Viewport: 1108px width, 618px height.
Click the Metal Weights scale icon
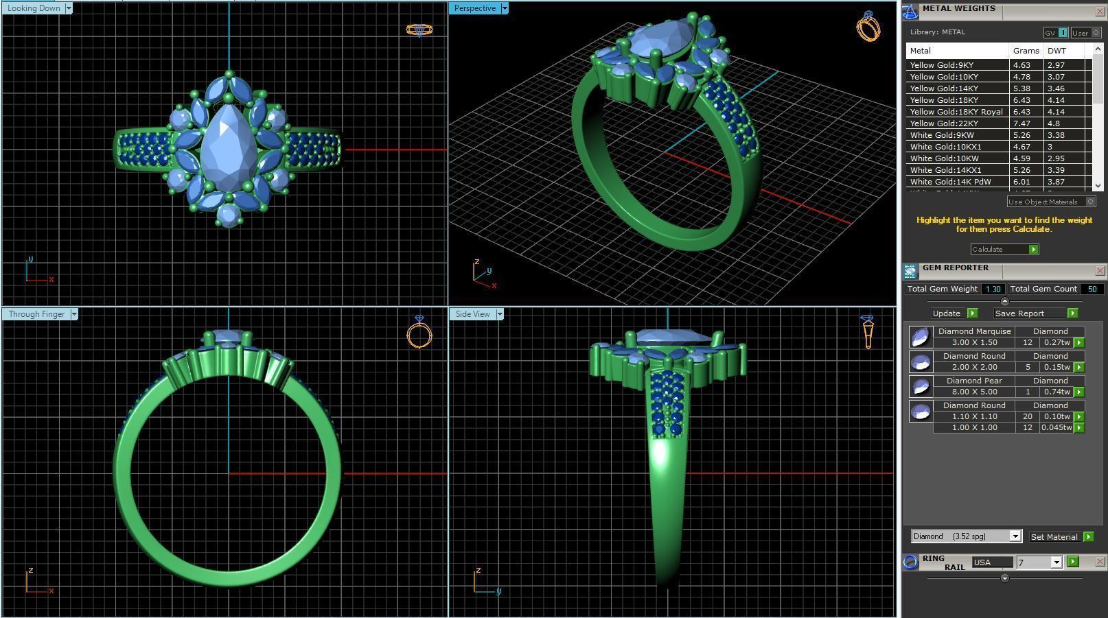point(910,12)
